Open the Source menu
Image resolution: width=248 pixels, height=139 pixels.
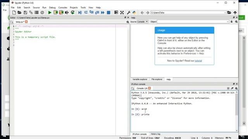[x=36, y=8]
